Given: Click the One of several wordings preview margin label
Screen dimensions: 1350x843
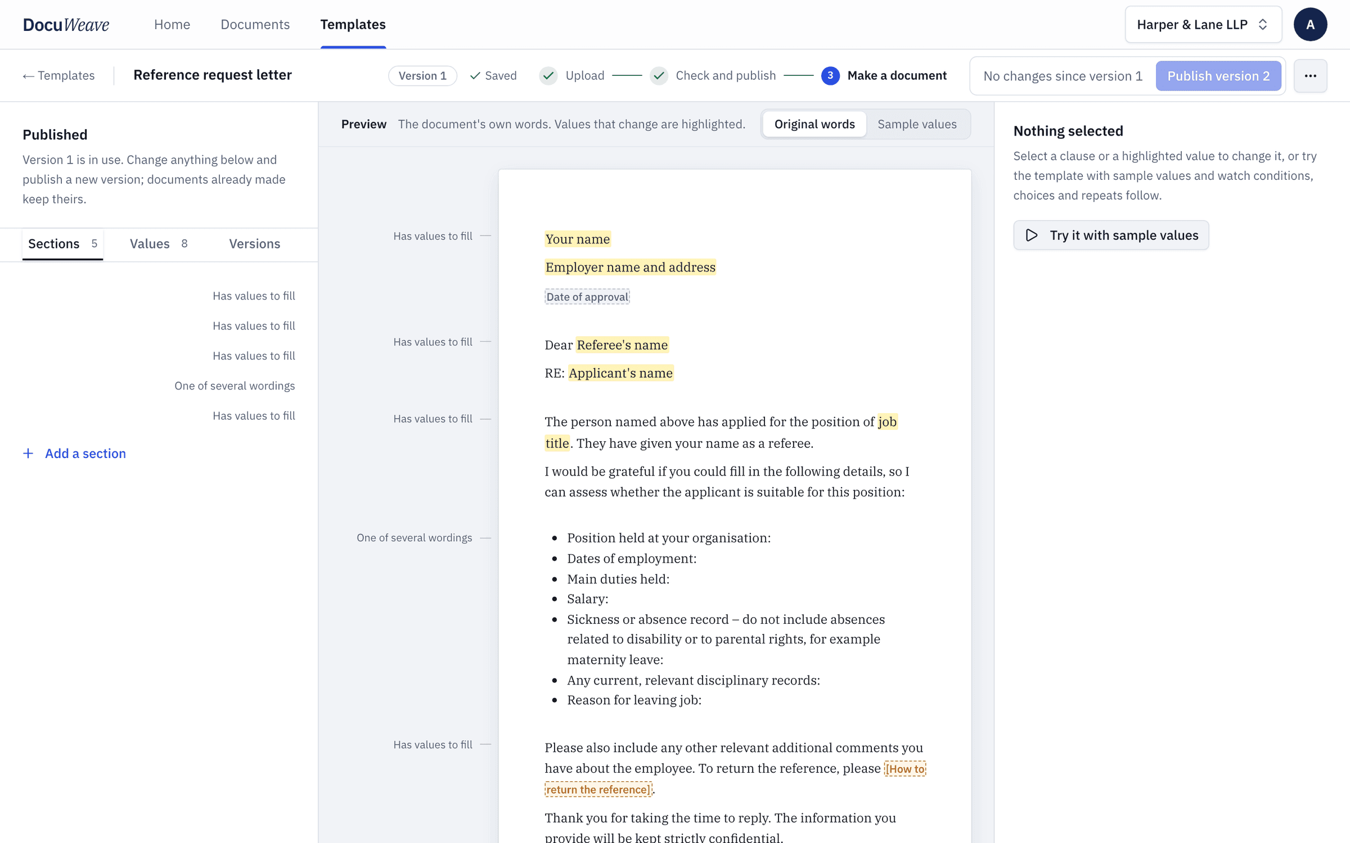Looking at the screenshot, I should (414, 538).
